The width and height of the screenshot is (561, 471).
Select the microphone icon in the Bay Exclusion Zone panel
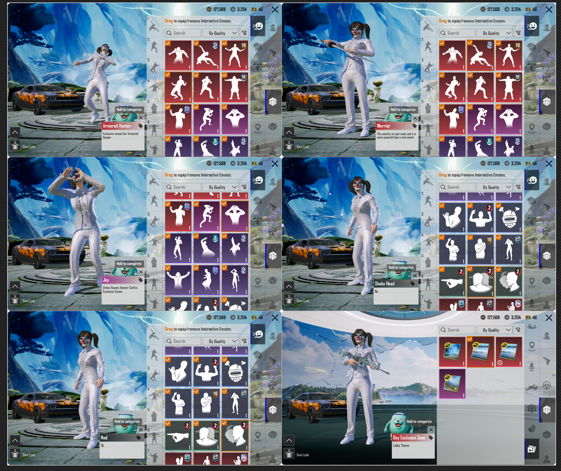point(532,367)
